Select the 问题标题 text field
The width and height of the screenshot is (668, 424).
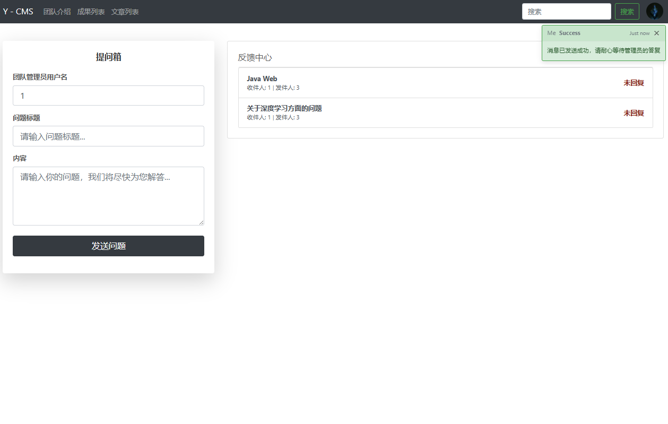tap(108, 136)
